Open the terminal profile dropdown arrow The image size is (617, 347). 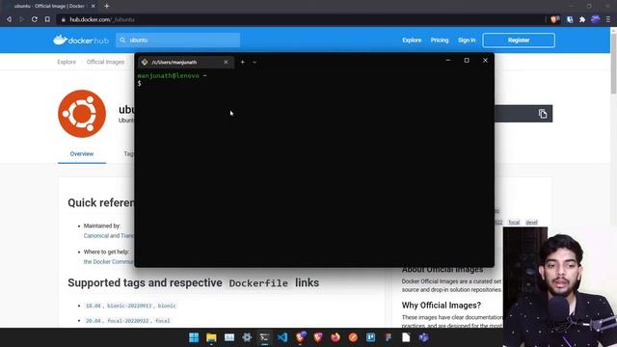[x=255, y=62]
